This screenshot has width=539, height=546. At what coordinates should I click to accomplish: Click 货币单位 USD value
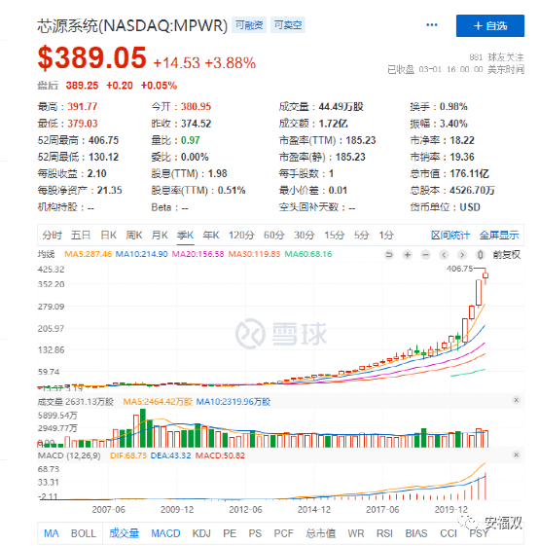pyautogui.click(x=470, y=207)
